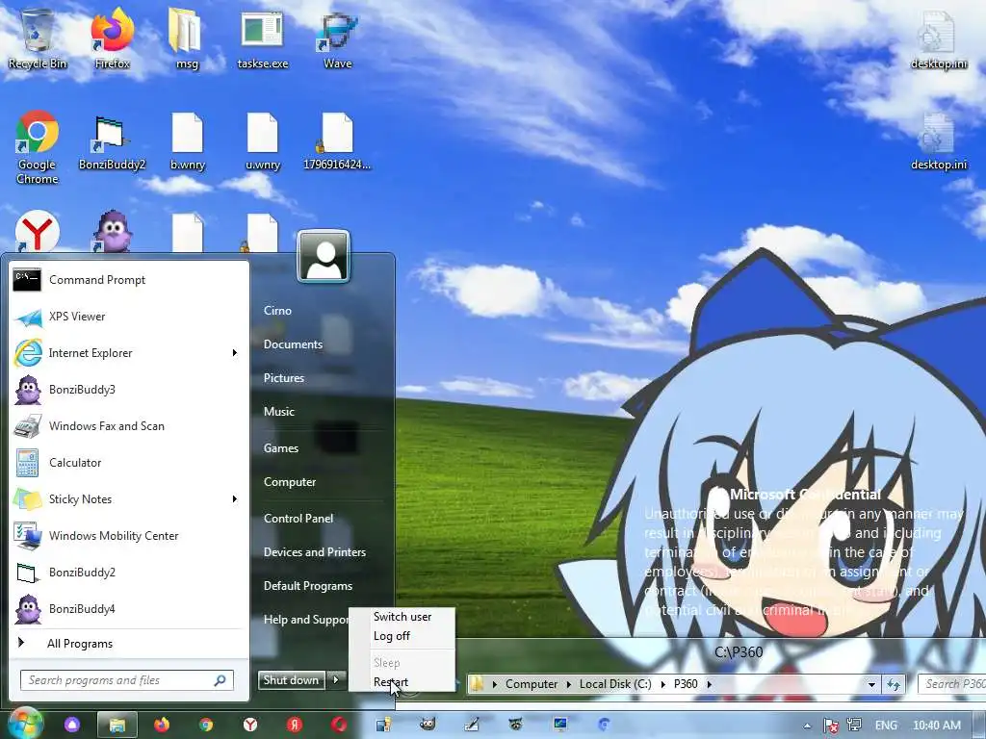The height and width of the screenshot is (739, 986).
Task: Open Windows Fax and Scan
Action: point(129,426)
